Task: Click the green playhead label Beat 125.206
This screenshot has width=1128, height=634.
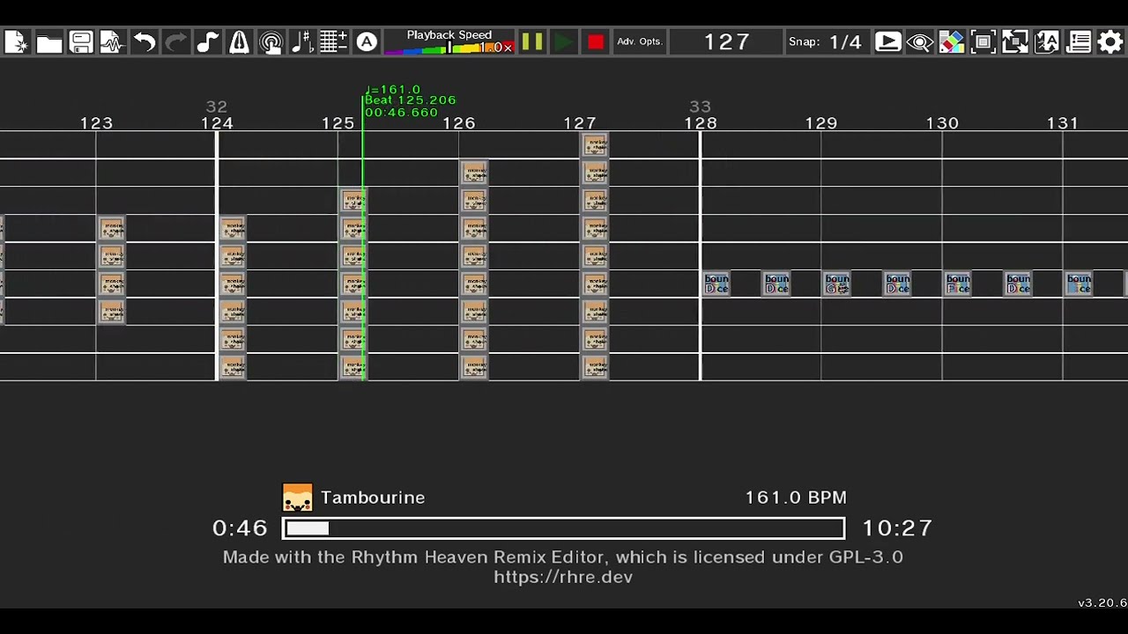Action: click(411, 100)
